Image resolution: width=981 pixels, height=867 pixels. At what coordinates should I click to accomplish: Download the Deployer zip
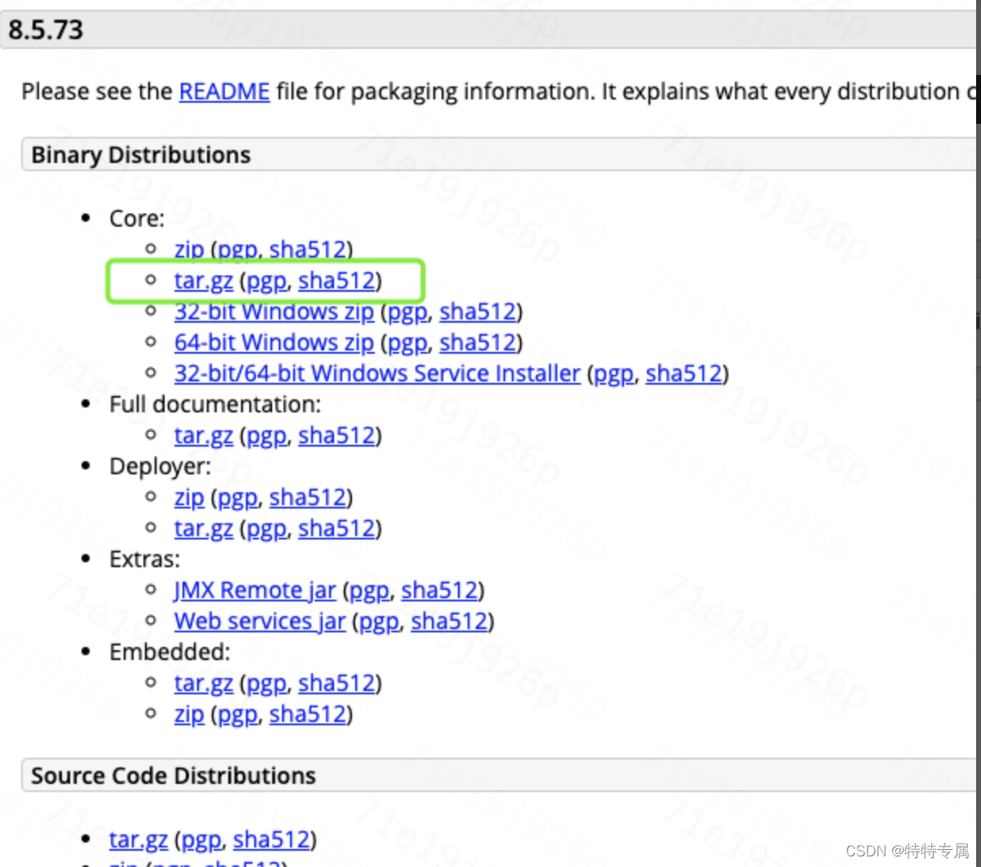189,497
